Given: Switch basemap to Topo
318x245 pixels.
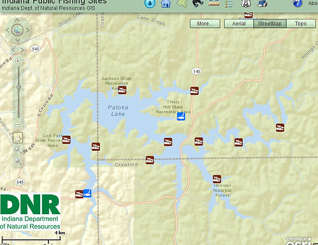Looking at the screenshot, I should (x=301, y=23).
